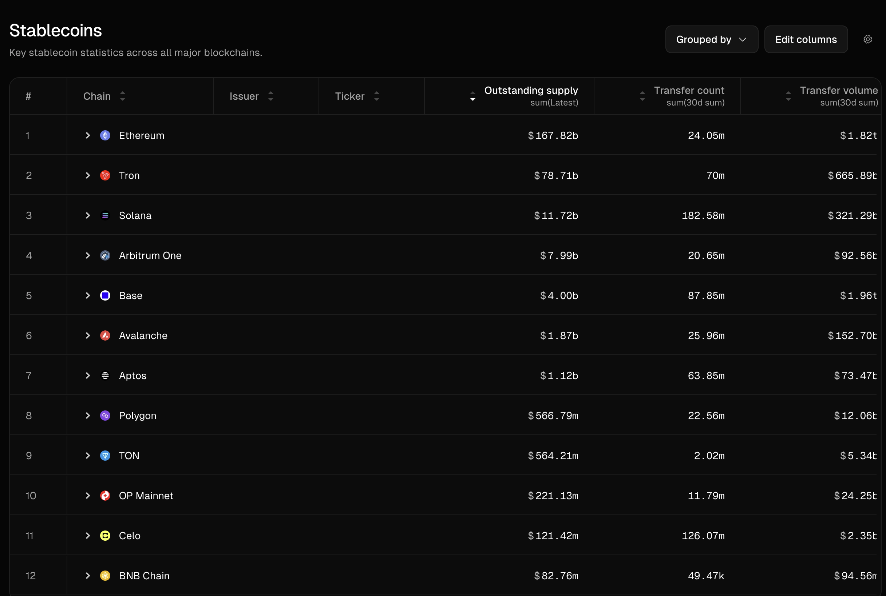
Task: Click the Stablecoins page heading
Action: pyautogui.click(x=56, y=31)
